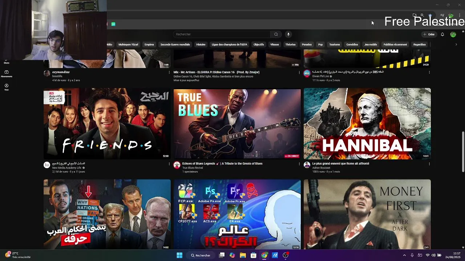Open the Vous sidebar section

tap(6, 87)
